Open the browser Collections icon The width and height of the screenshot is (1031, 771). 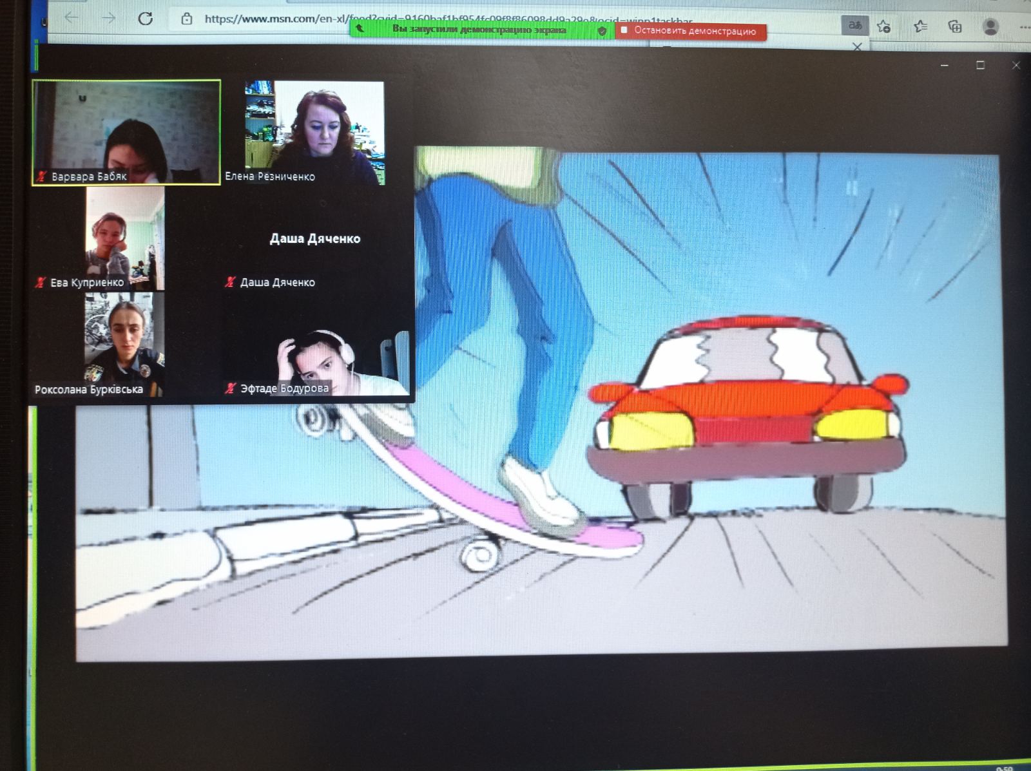[x=955, y=26]
